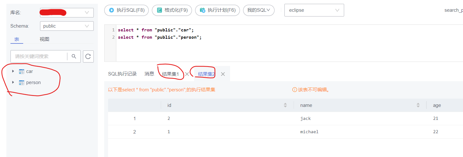Click the 执行SQL(F8) button
This screenshot has height=157, width=463.
pos(126,10)
